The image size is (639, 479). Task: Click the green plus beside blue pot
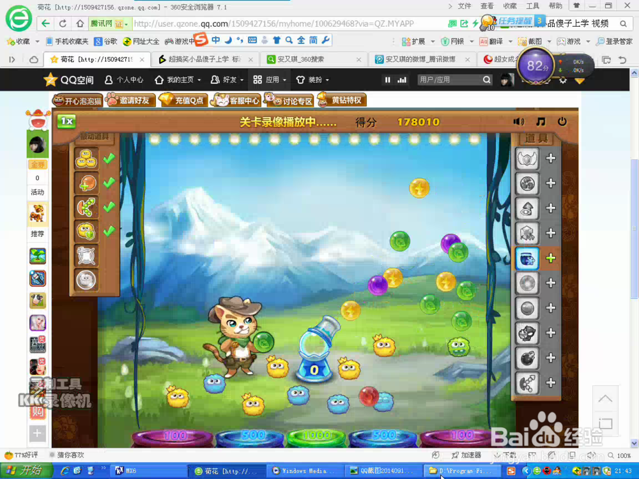click(x=551, y=258)
